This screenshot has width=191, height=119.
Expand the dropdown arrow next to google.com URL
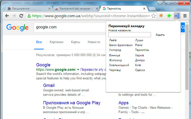pos(78,70)
